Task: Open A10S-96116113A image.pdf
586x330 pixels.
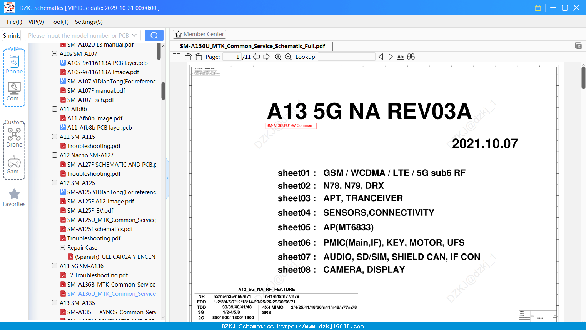Action: coord(100,72)
